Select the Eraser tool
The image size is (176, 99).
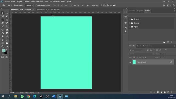[x=7, y=30]
